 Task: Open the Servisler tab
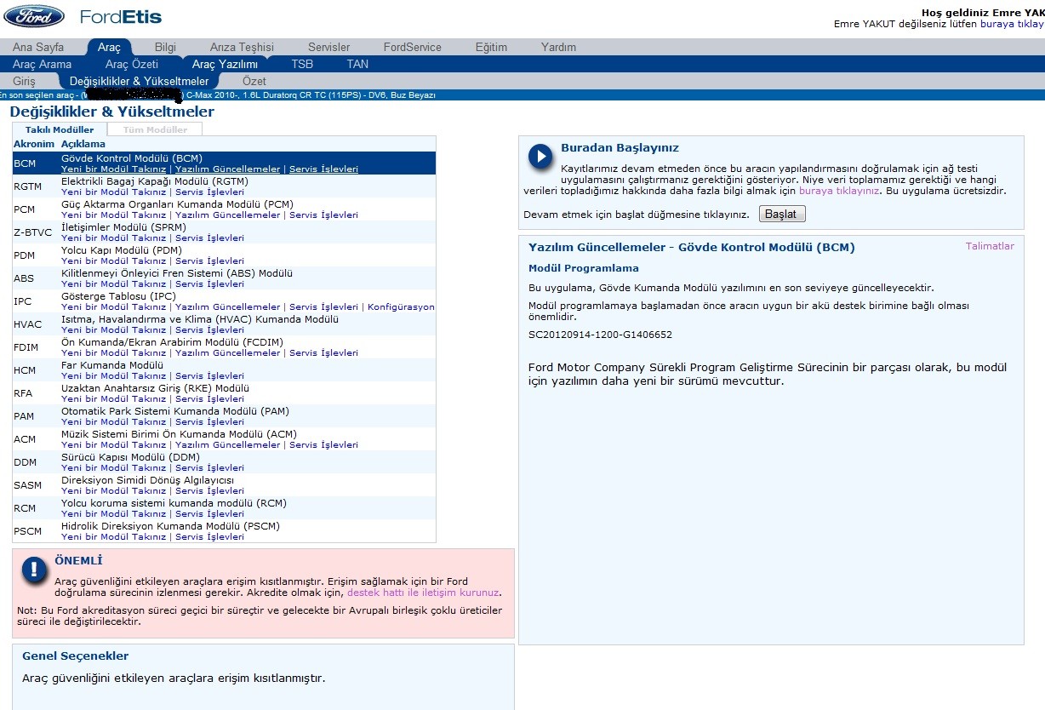328,47
